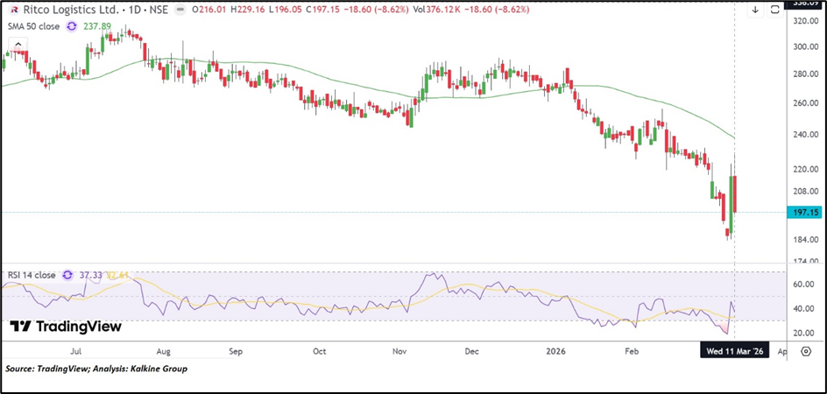Image resolution: width=827 pixels, height=394 pixels.
Task: Click the Wed 11 Mar '26 date label
Action: 734,350
